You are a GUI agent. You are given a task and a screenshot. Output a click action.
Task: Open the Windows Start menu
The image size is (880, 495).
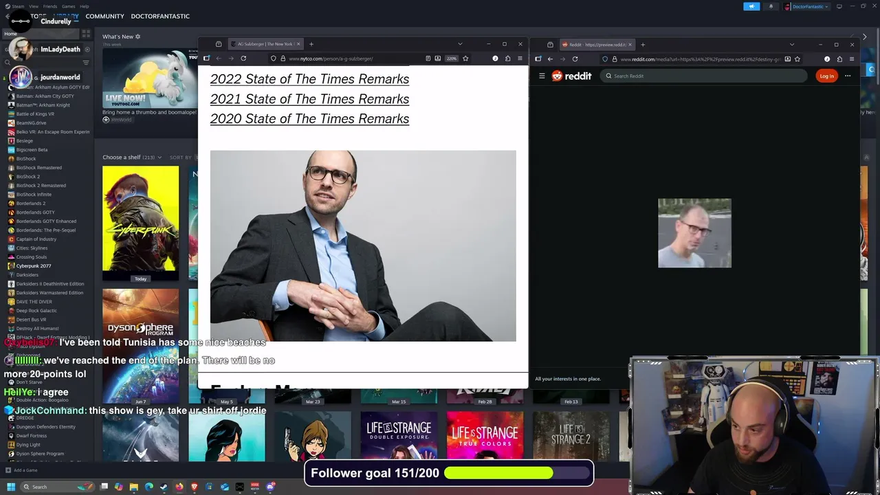click(11, 487)
